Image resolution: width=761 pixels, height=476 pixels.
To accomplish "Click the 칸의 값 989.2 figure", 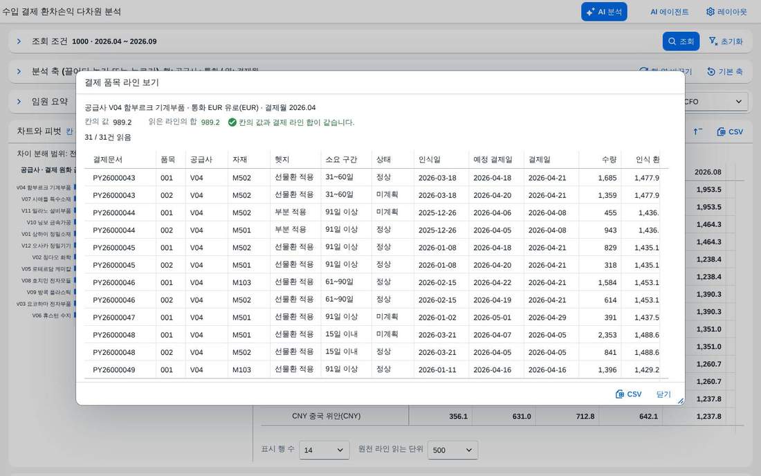I will click(122, 122).
